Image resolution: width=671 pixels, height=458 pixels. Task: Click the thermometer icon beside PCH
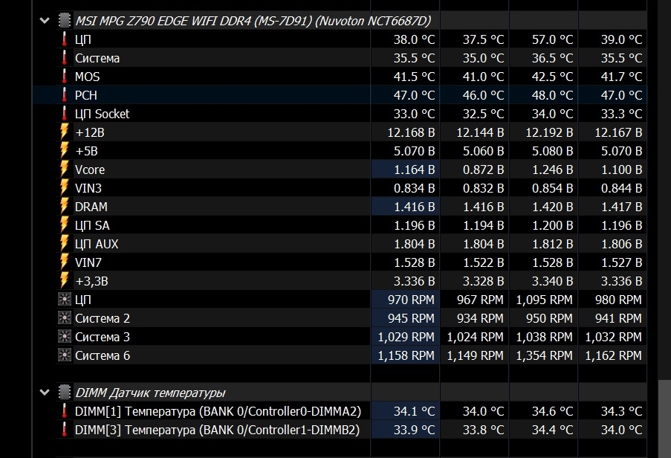[64, 95]
